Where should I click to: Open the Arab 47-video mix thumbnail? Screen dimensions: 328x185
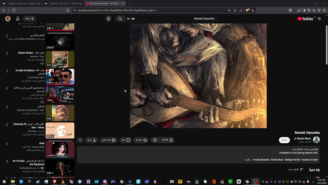[x=60, y=150]
